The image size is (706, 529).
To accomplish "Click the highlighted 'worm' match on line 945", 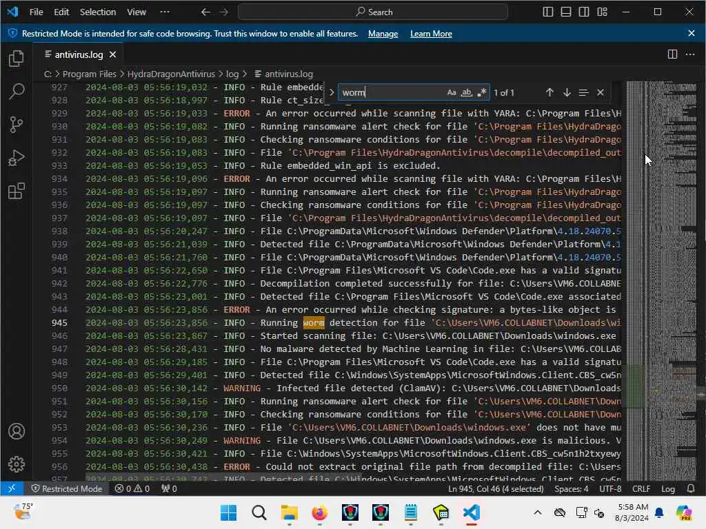I will point(314,323).
